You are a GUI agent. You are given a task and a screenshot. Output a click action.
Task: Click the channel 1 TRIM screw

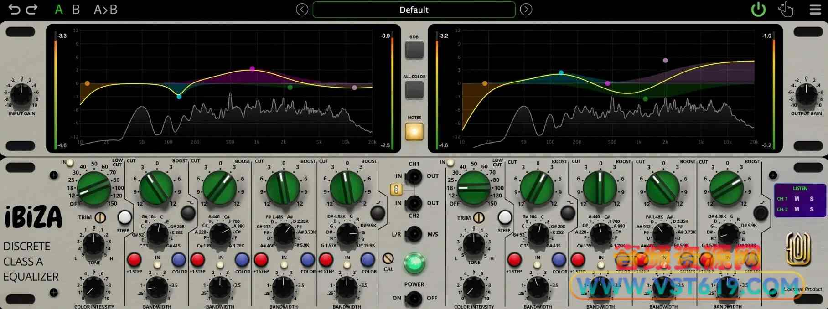[100, 217]
